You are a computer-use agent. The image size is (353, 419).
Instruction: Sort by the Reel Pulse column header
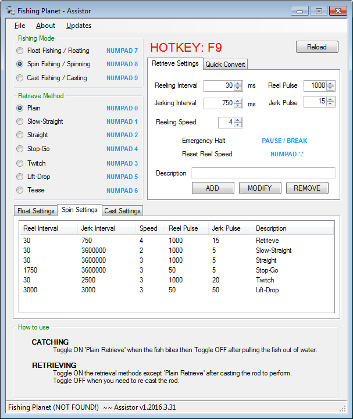187,228
